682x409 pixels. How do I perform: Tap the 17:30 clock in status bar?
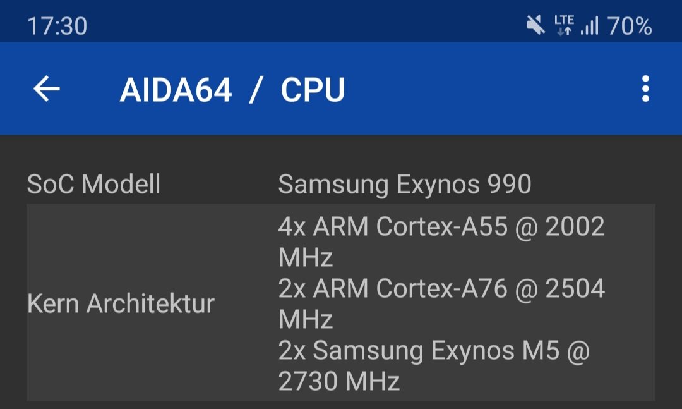[x=57, y=26]
